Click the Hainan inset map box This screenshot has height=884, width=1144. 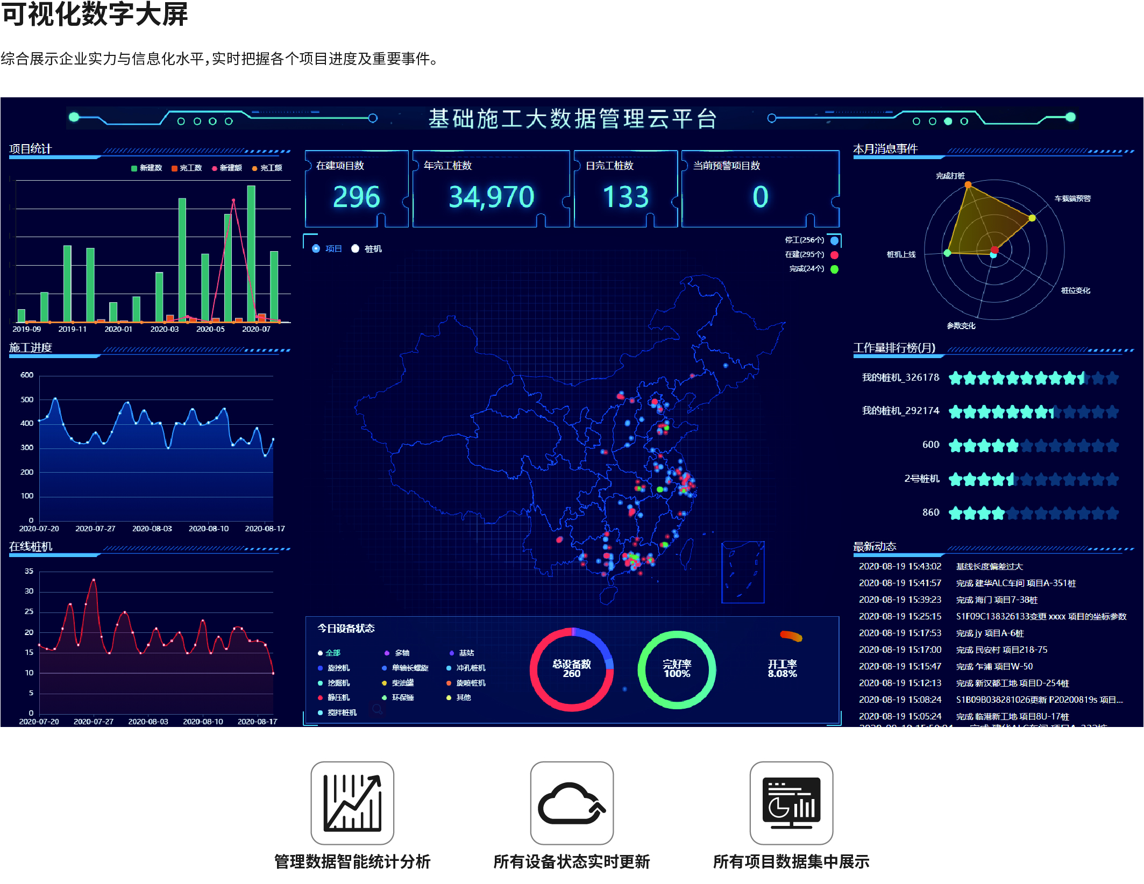(742, 572)
